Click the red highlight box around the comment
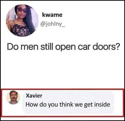Viewport: 125px width, 121px height. tap(62, 89)
